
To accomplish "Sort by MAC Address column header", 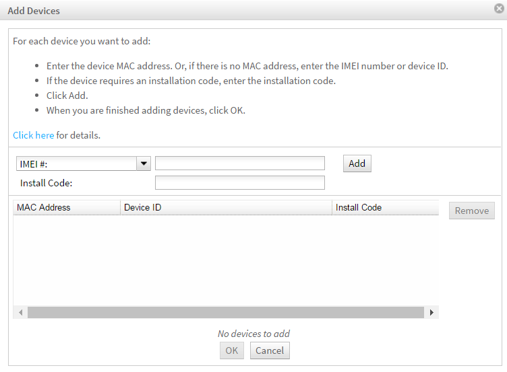I will [67, 207].
